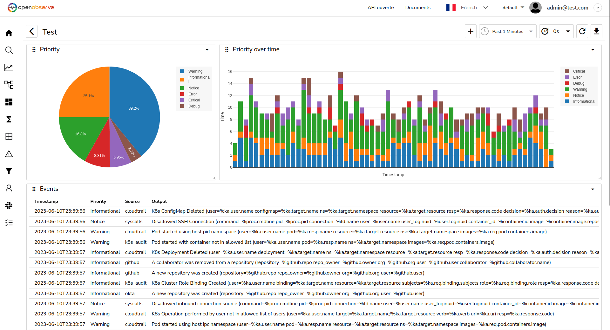The width and height of the screenshot is (610, 330).
Task: Open the Slack icon in sidebar
Action: point(9,205)
